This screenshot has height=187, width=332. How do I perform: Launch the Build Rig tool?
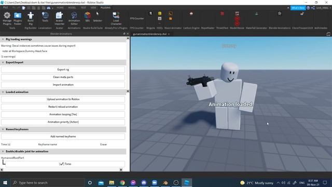coord(31,19)
